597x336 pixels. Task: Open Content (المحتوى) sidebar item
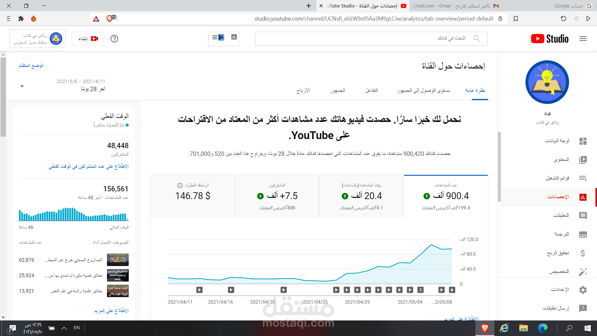[549, 160]
